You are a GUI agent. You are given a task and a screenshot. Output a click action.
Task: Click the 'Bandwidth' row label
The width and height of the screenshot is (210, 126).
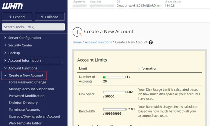(x=87, y=111)
